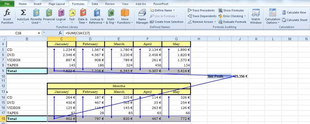Open the File tab
The image size is (310, 124).
pyautogui.click(x=7, y=4)
